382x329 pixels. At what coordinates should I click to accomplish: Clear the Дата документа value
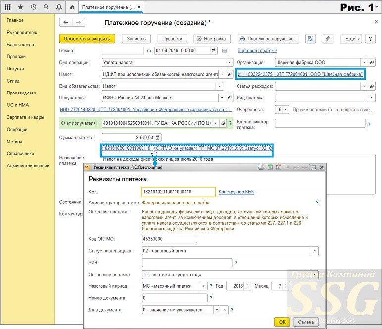pyautogui.click(x=224, y=310)
